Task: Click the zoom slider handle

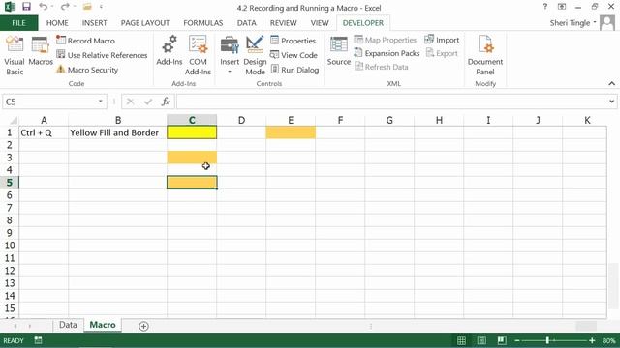Action: coord(547,340)
